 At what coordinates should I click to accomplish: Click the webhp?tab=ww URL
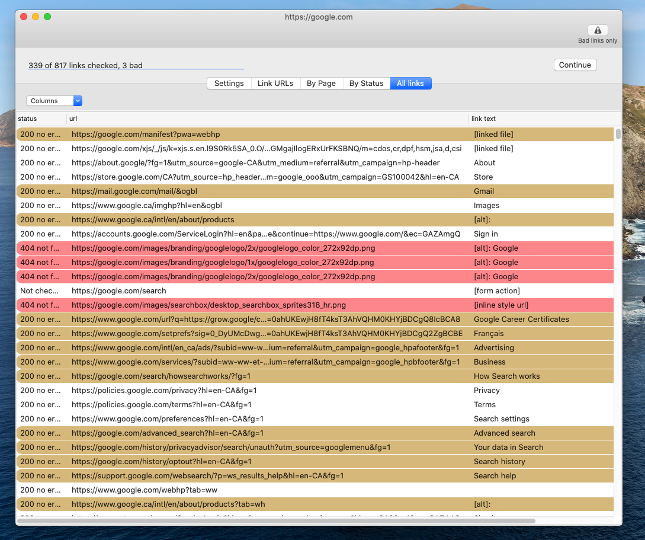145,490
